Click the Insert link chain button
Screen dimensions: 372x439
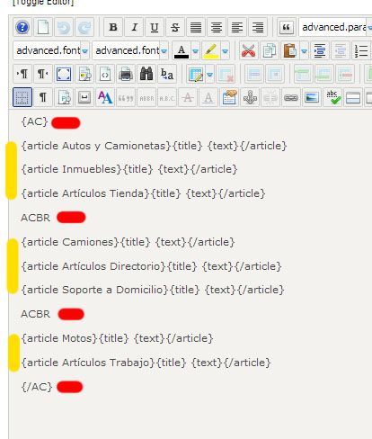291,97
